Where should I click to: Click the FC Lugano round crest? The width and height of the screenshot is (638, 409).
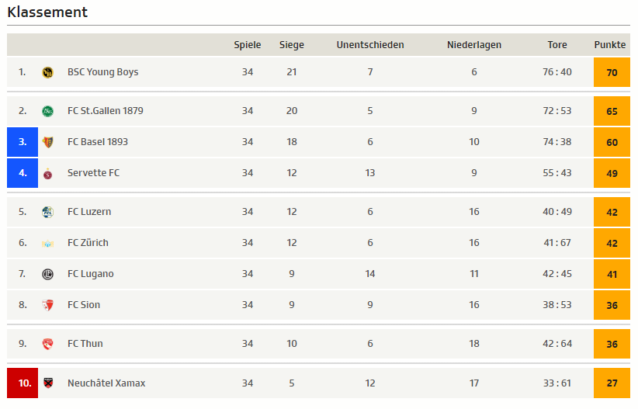click(x=47, y=274)
